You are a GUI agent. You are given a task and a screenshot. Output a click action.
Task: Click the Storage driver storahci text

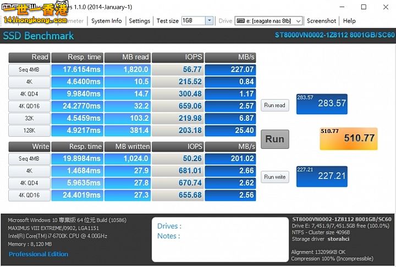tap(321, 239)
